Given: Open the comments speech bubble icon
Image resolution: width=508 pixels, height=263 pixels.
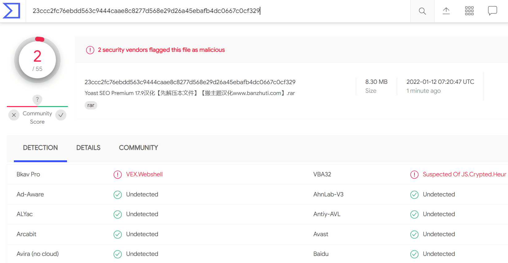Looking at the screenshot, I should pyautogui.click(x=492, y=11).
